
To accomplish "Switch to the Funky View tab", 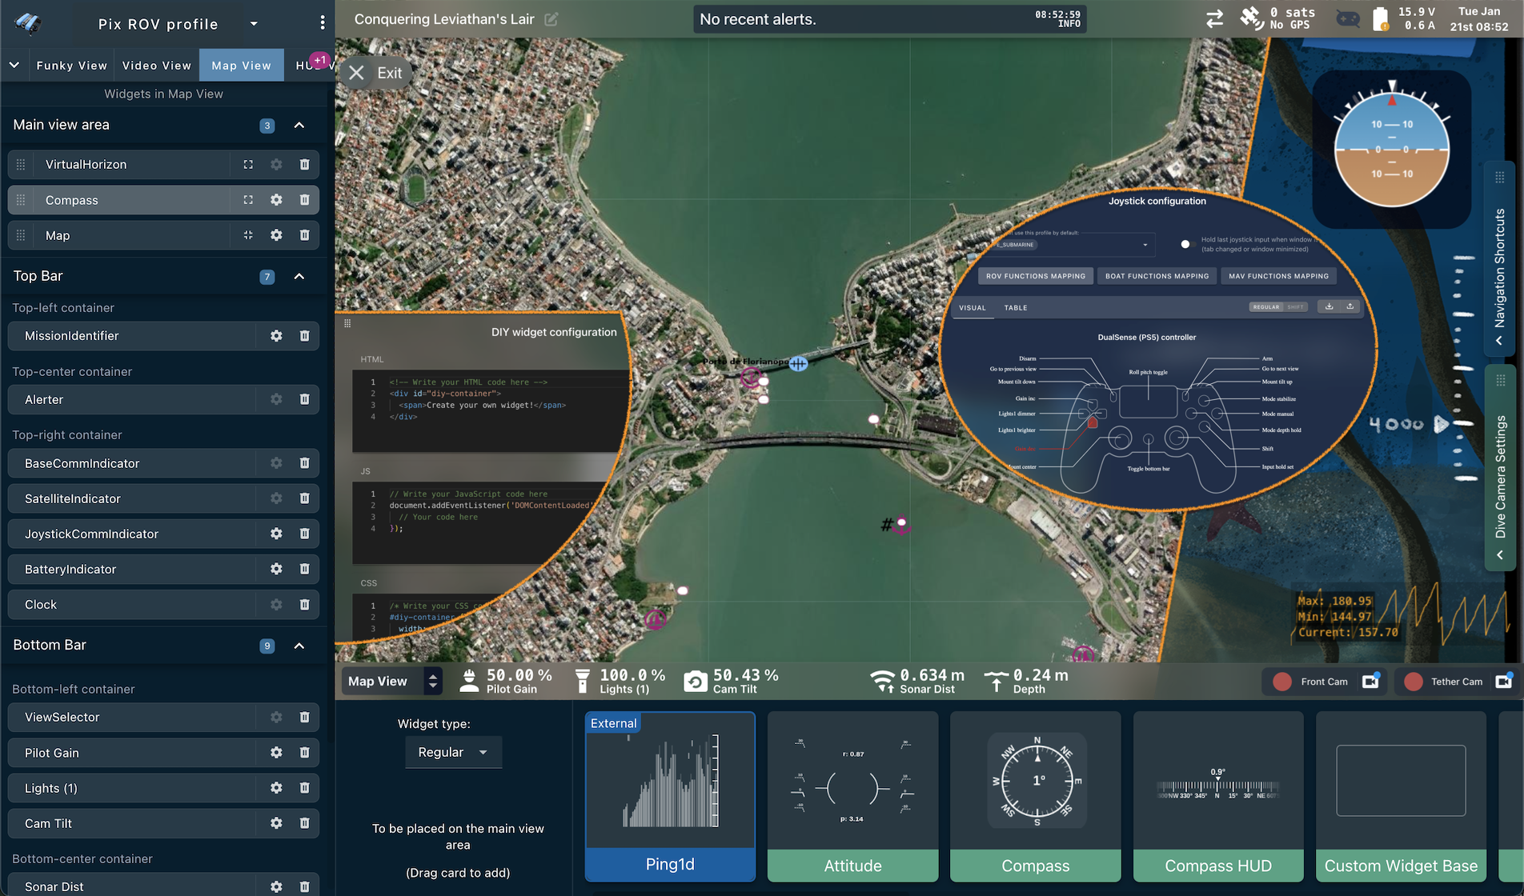I will pyautogui.click(x=71, y=66).
